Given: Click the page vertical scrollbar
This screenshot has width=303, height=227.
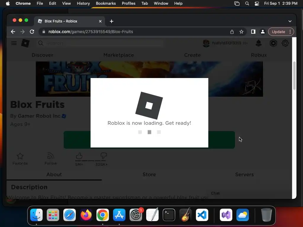Looking at the screenshot, I should pos(294,76).
